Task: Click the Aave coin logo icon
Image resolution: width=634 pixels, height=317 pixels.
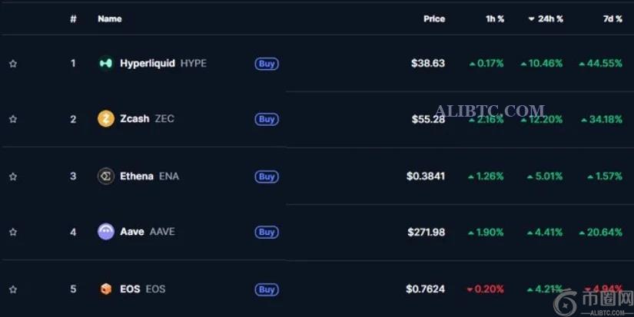Action: click(x=106, y=232)
